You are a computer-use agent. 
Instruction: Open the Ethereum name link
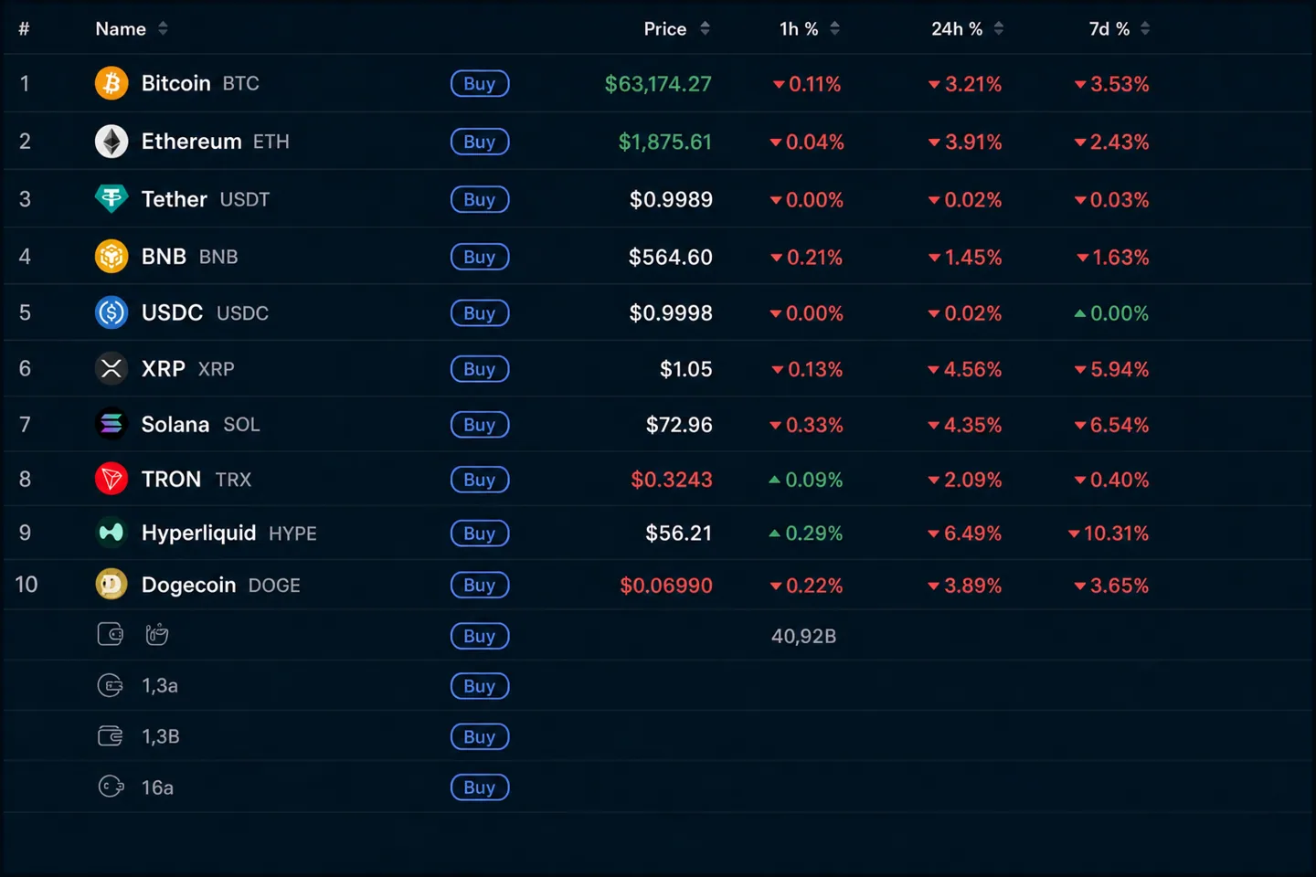coord(192,142)
